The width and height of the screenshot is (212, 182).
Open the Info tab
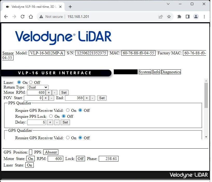point(156,72)
